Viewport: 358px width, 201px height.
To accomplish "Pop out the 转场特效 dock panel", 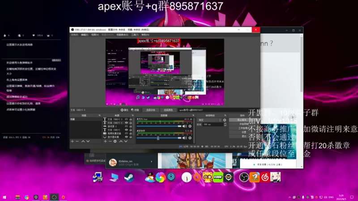I will (225, 115).
